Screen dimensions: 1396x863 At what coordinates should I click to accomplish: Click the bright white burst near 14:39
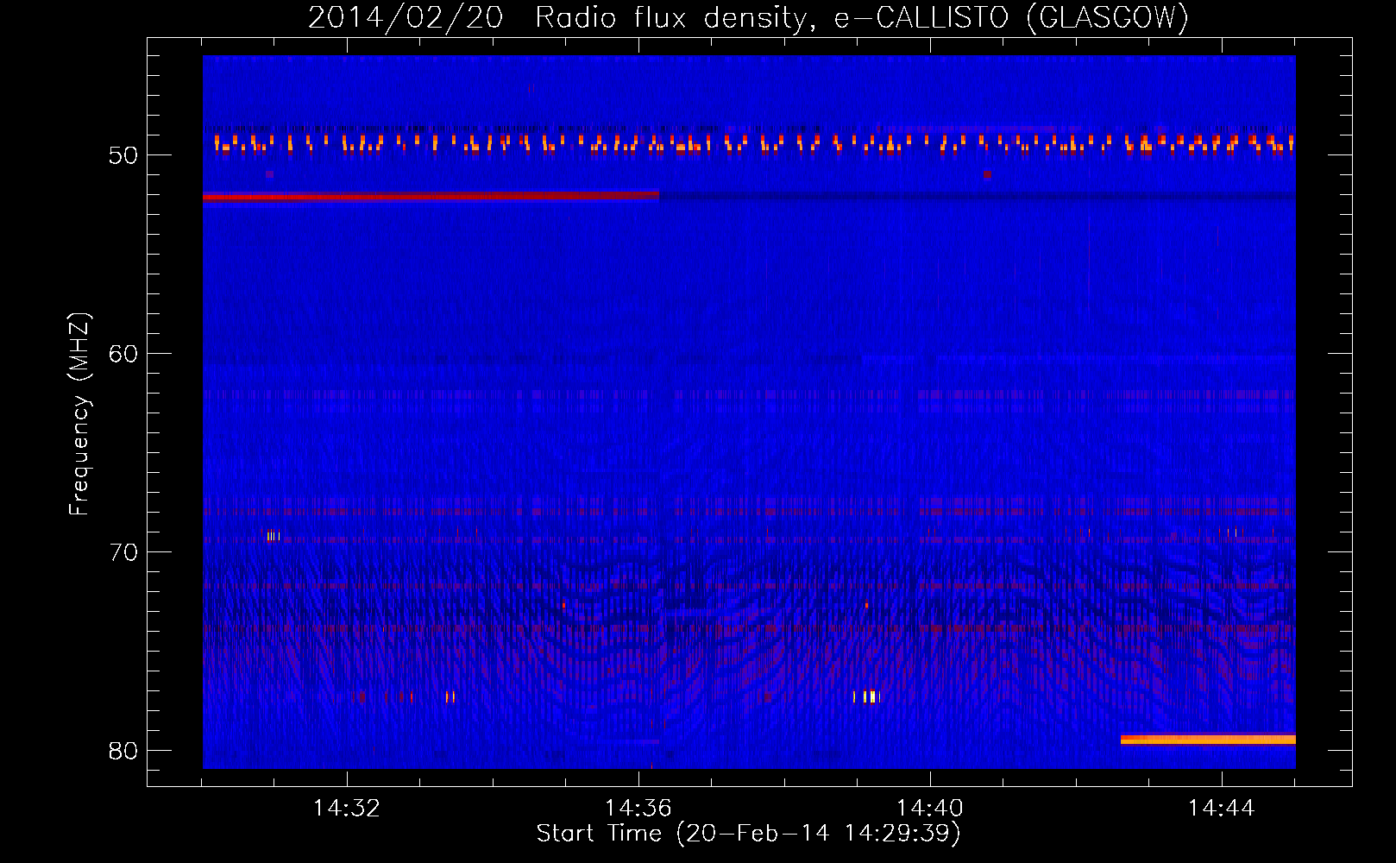pyautogui.click(x=871, y=696)
